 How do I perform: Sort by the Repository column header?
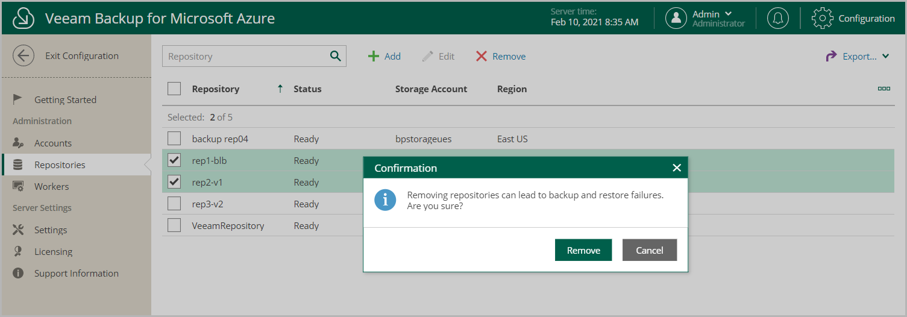[x=215, y=89]
